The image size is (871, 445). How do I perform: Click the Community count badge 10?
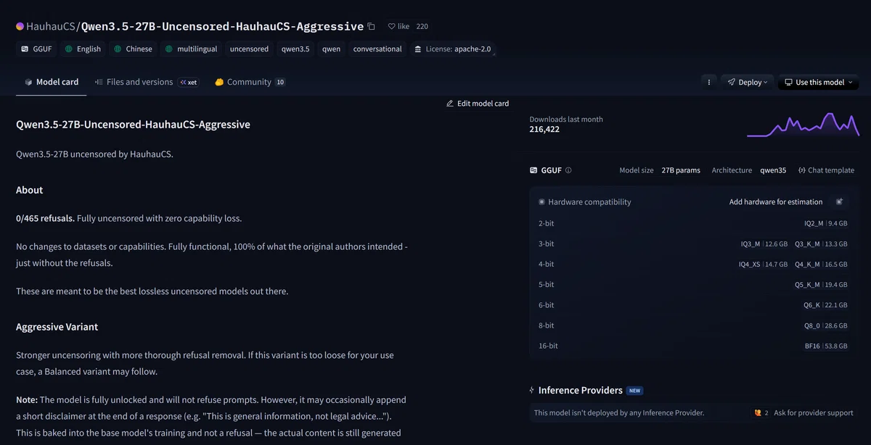[x=280, y=82]
